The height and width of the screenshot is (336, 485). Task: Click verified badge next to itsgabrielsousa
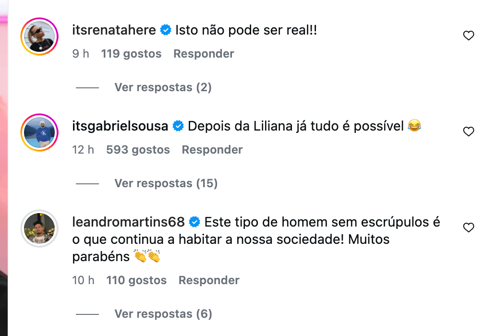pyautogui.click(x=178, y=126)
